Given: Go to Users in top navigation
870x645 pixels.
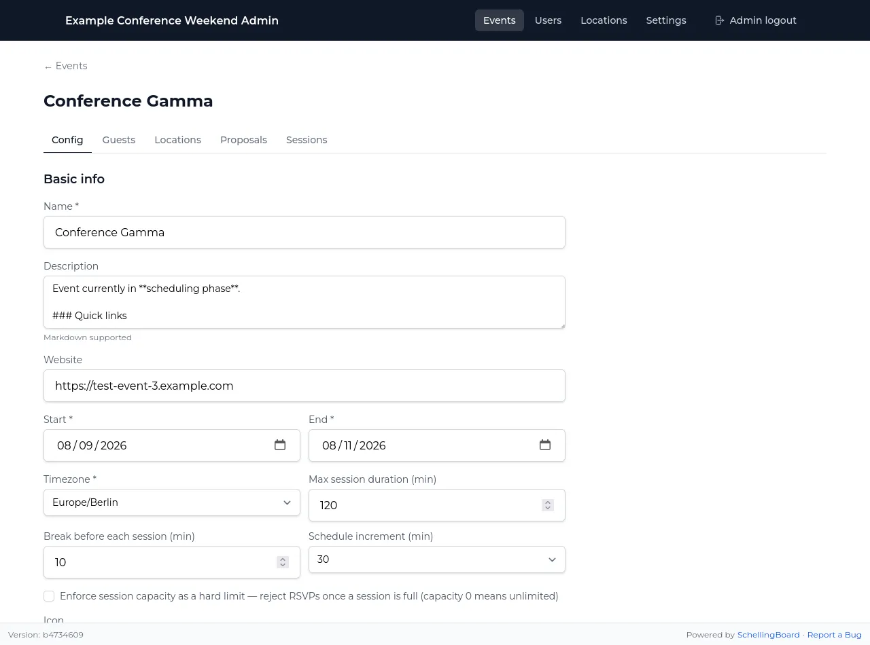Looking at the screenshot, I should (x=548, y=20).
